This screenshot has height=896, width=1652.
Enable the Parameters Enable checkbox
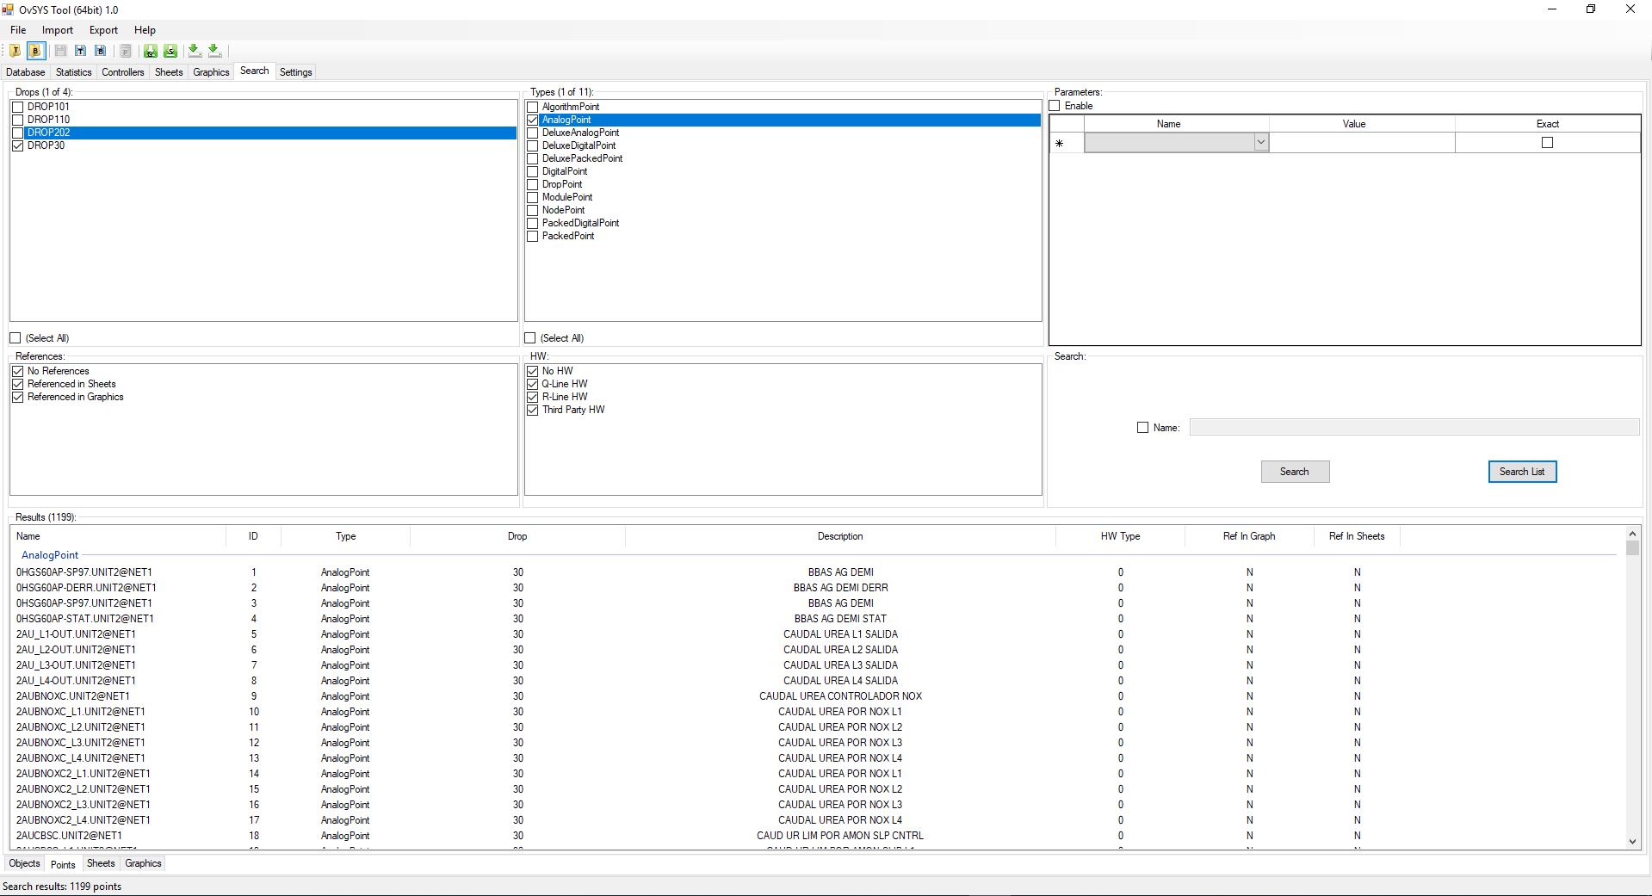point(1055,106)
